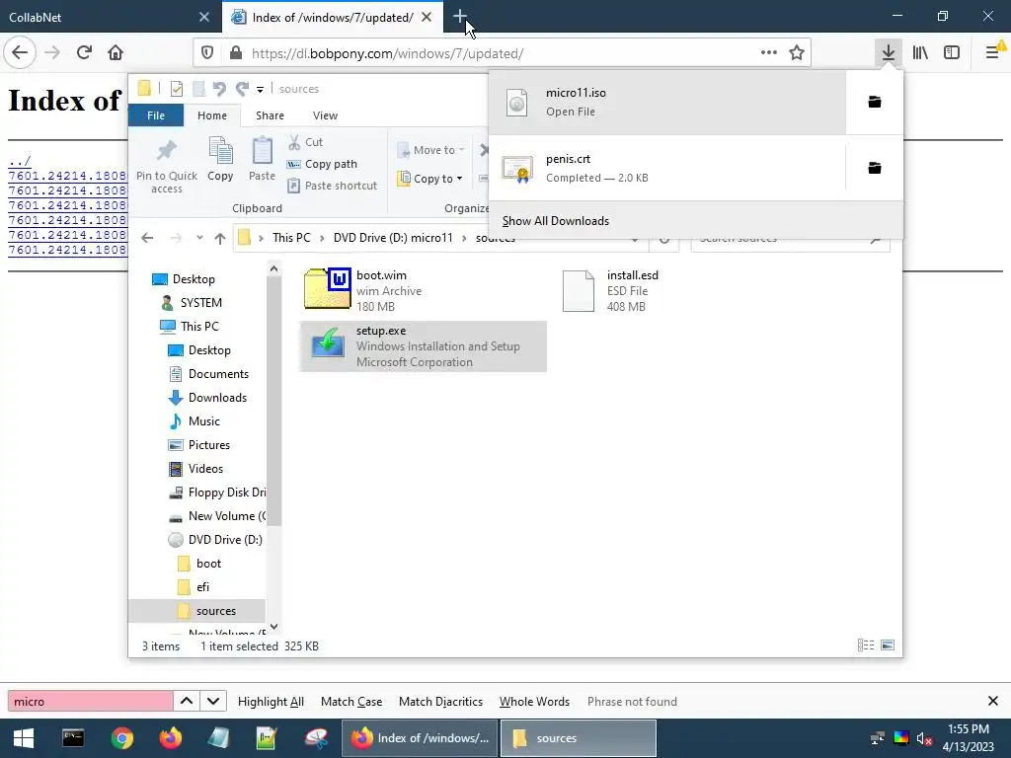The image size is (1011, 758).
Task: Select This PC in the navigation tree
Action: (199, 327)
